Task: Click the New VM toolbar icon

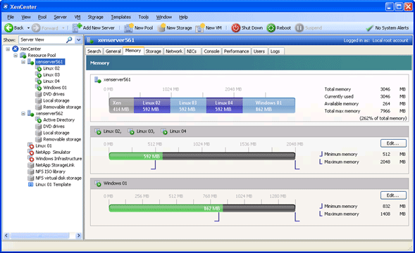Action: (200, 27)
